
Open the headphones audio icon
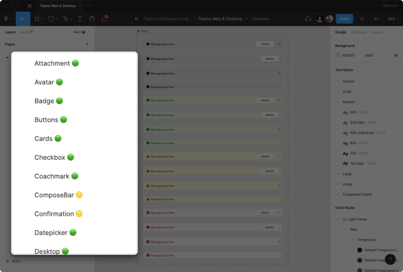point(308,19)
